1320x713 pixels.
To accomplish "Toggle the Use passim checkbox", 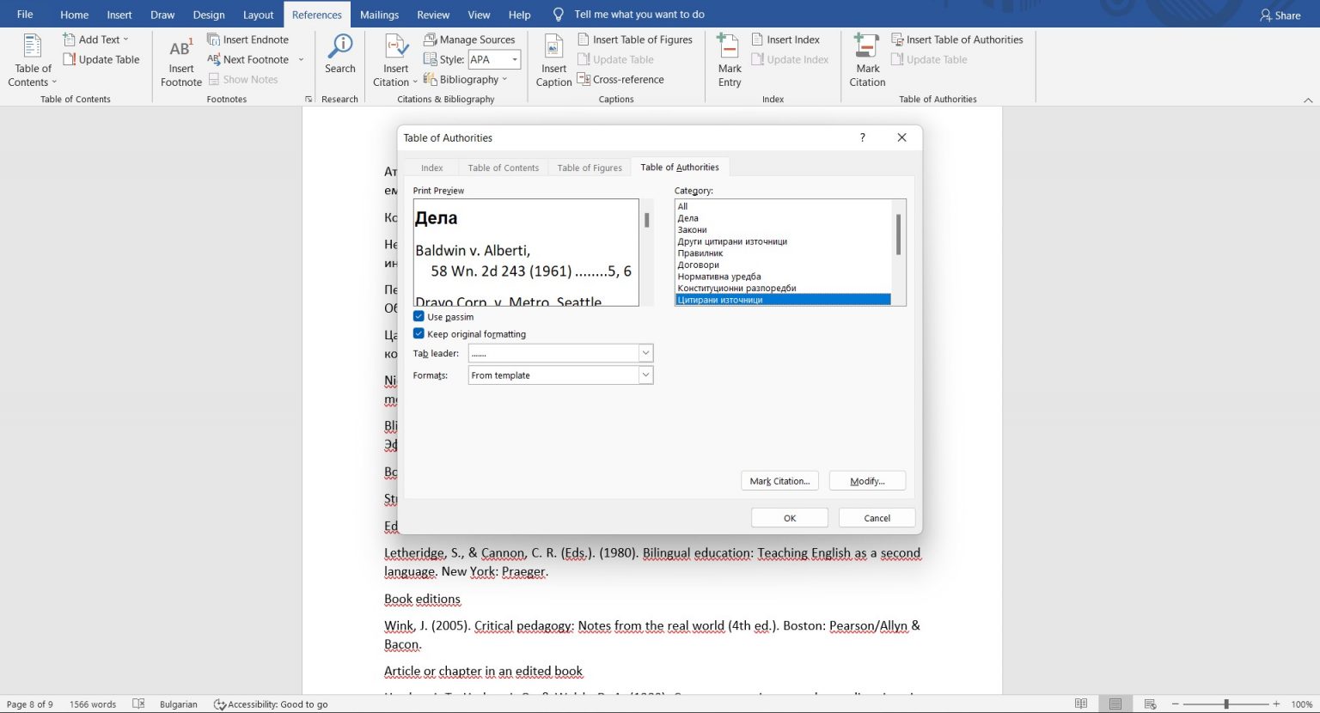I will tap(419, 316).
